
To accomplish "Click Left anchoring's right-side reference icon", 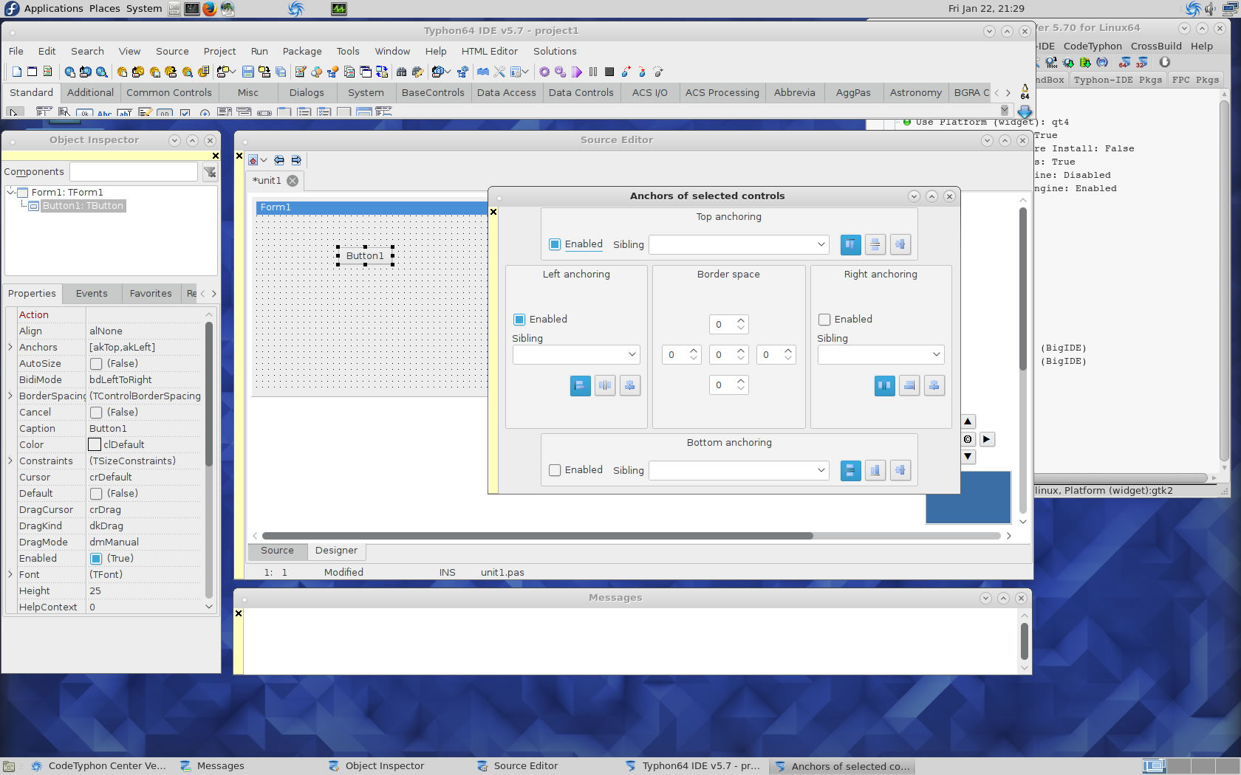I will [605, 385].
